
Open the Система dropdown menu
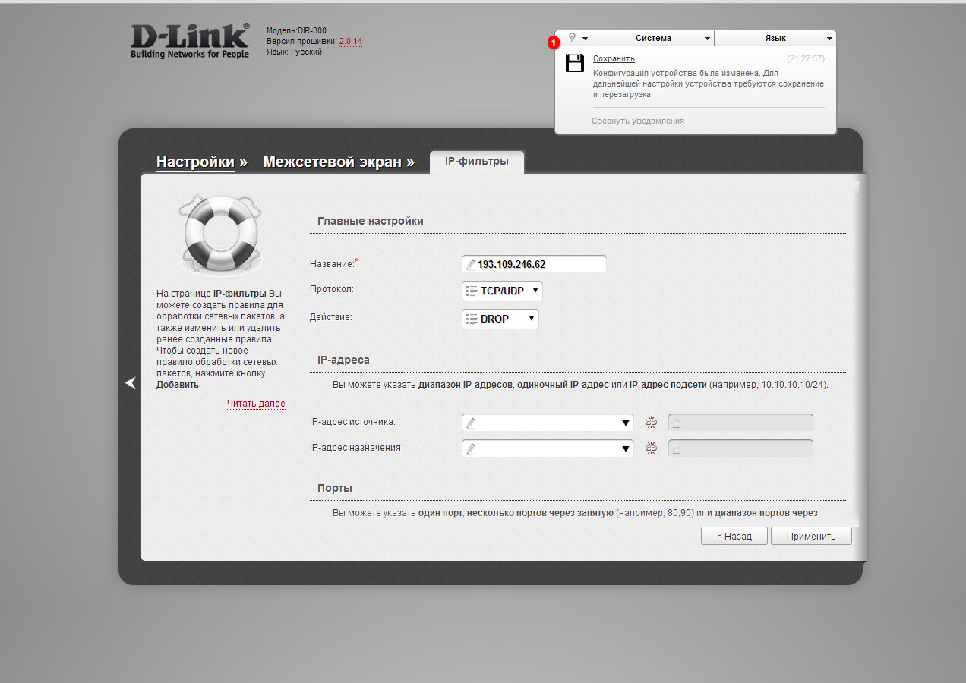coord(653,38)
